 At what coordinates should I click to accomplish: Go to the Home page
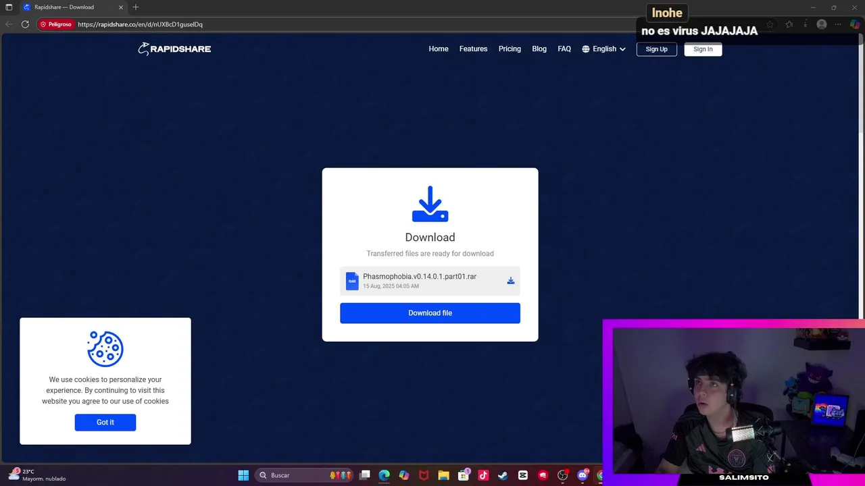coord(439,49)
